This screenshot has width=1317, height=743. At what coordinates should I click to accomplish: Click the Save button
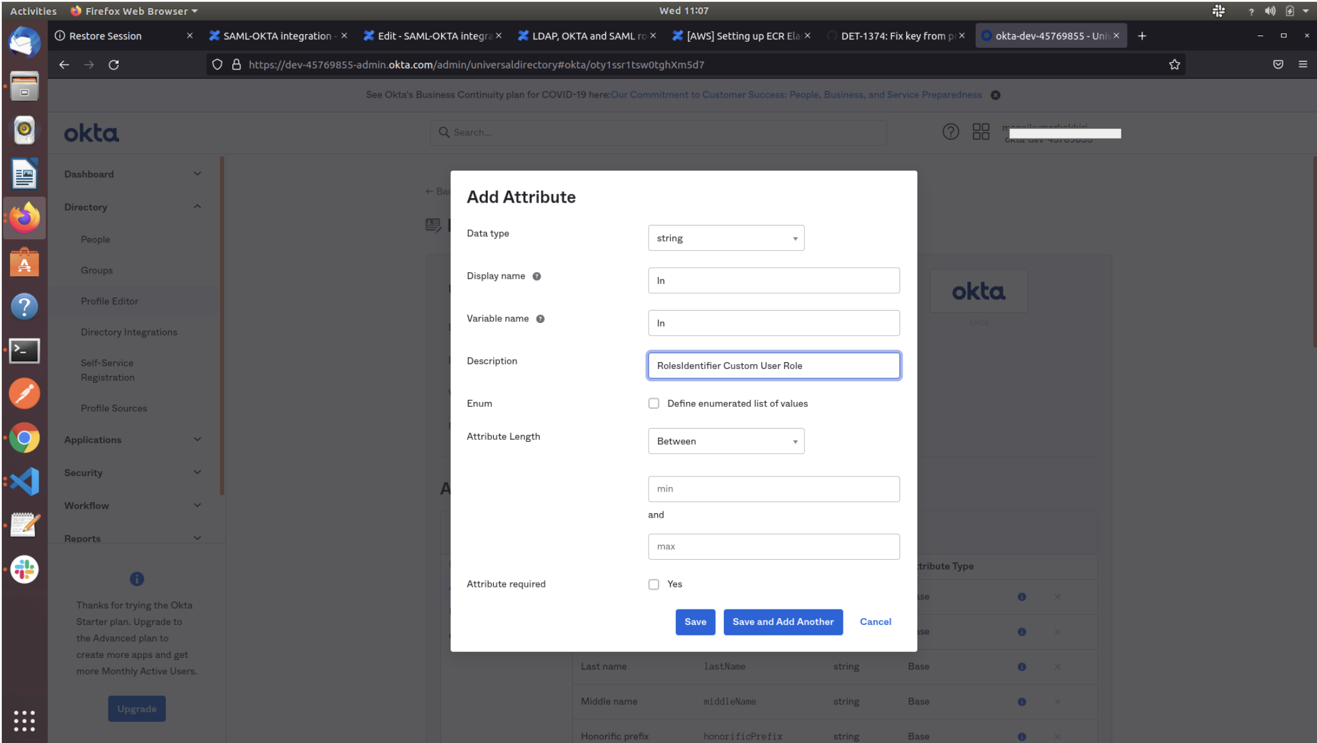(695, 622)
